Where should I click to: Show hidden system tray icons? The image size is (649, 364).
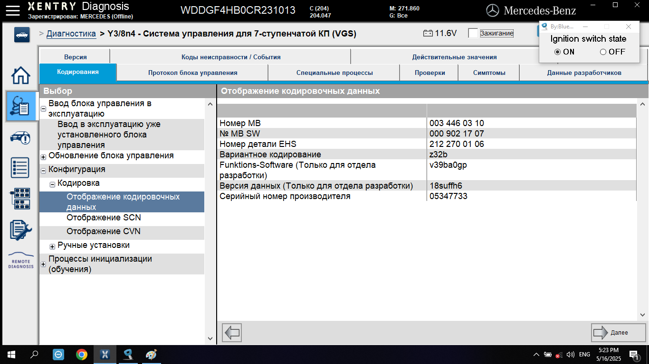click(536, 355)
